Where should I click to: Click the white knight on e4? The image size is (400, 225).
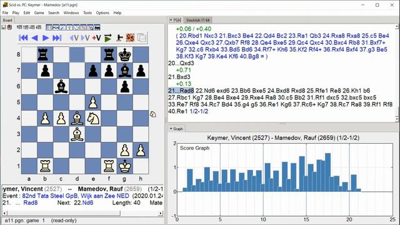click(93, 118)
